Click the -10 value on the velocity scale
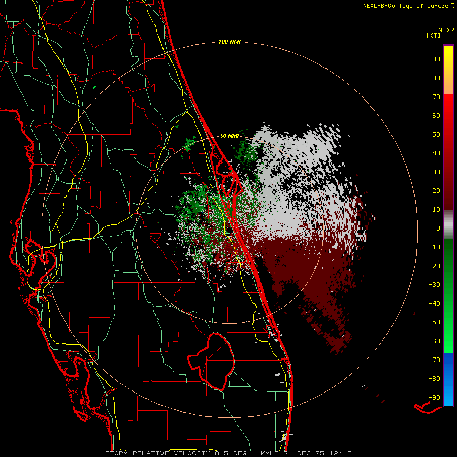Viewport: 457px width, 457px height. [434, 247]
